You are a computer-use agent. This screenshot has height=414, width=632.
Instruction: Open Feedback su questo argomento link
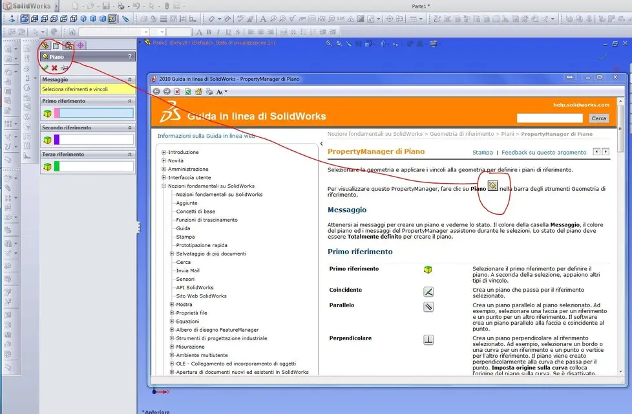(543, 153)
